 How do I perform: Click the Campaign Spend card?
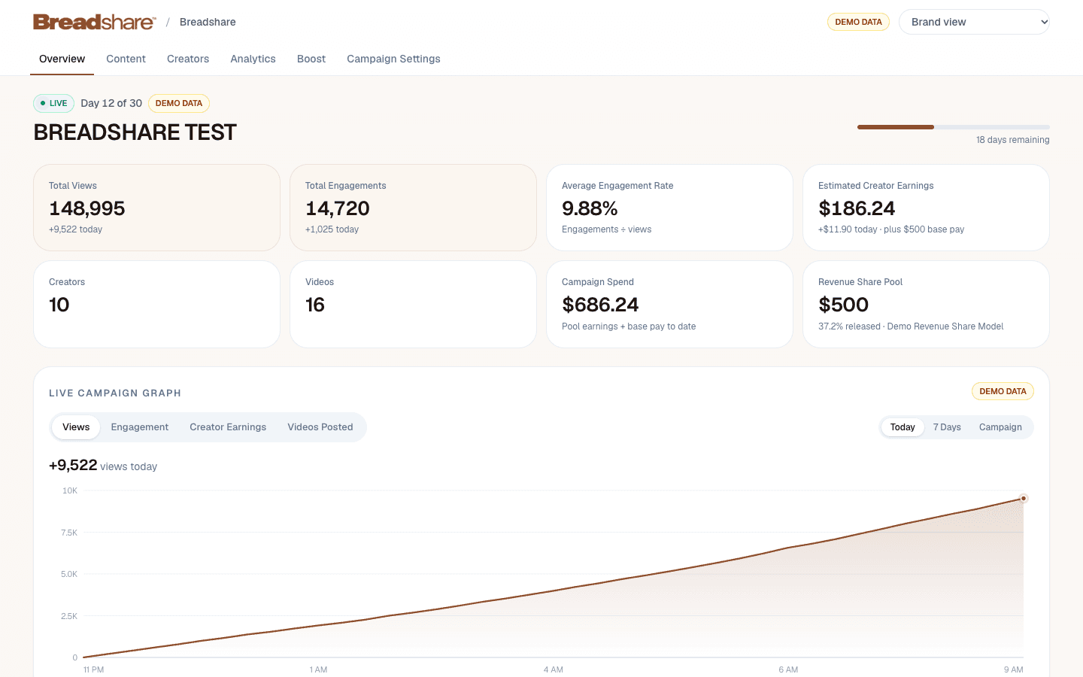669,304
